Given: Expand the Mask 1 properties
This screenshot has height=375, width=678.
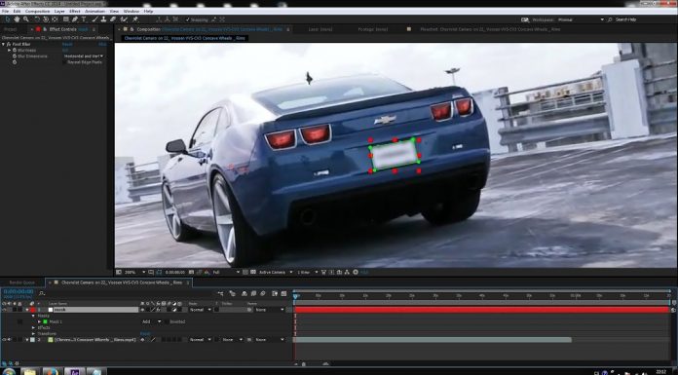Looking at the screenshot, I should pyautogui.click(x=39, y=321).
